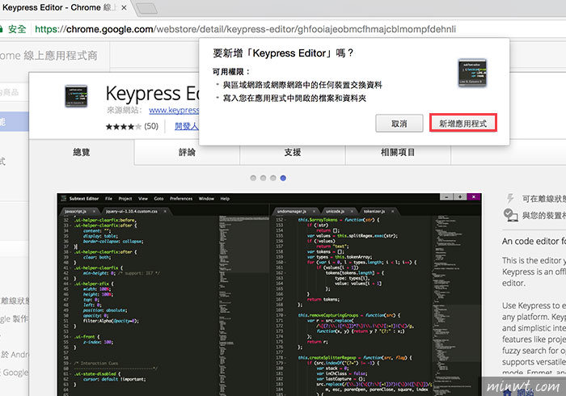Focus the Chrome address bar URL
Screen dimensions: 566x396
click(246, 29)
